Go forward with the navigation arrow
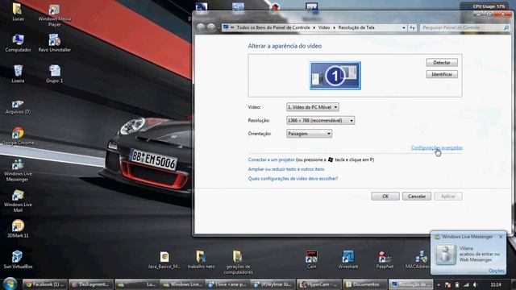 tap(211, 27)
